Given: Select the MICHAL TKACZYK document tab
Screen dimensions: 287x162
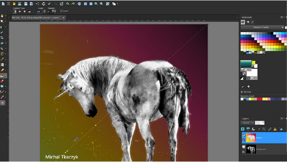Looking at the screenshot, I should [36, 18].
